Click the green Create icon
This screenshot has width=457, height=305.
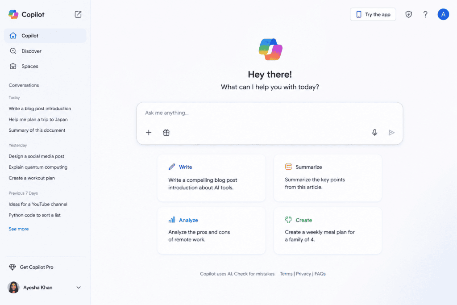pos(288,220)
